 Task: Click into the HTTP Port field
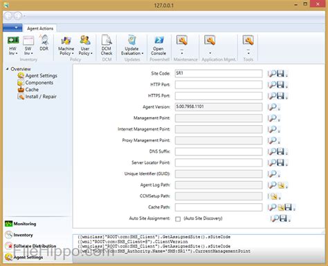pyautogui.click(x=219, y=85)
